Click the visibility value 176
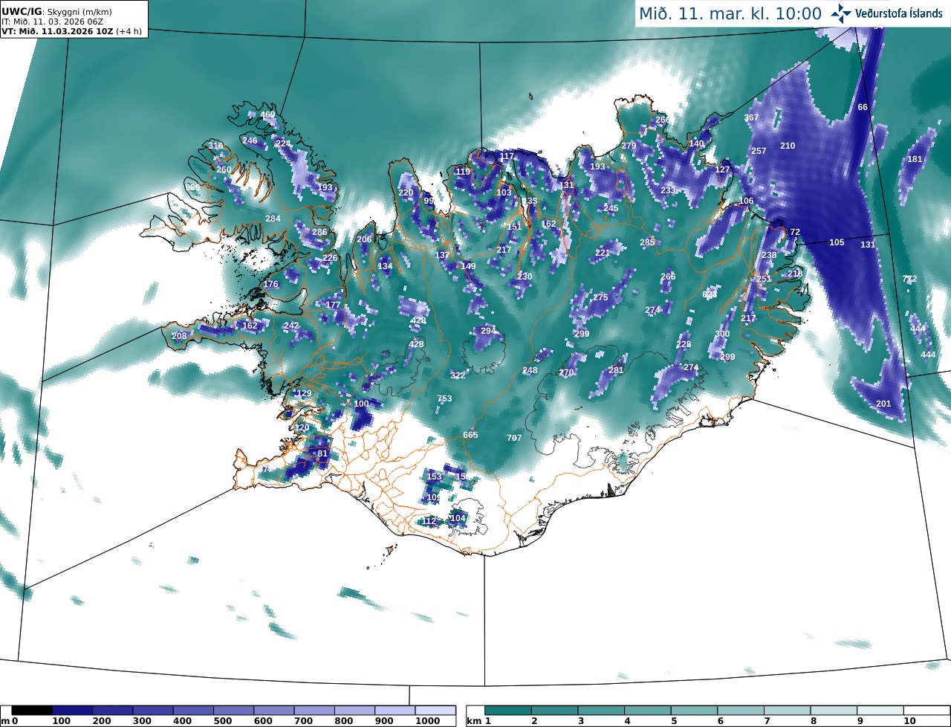 (270, 285)
